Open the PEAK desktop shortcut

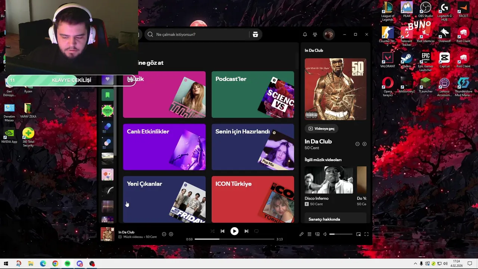(407, 10)
